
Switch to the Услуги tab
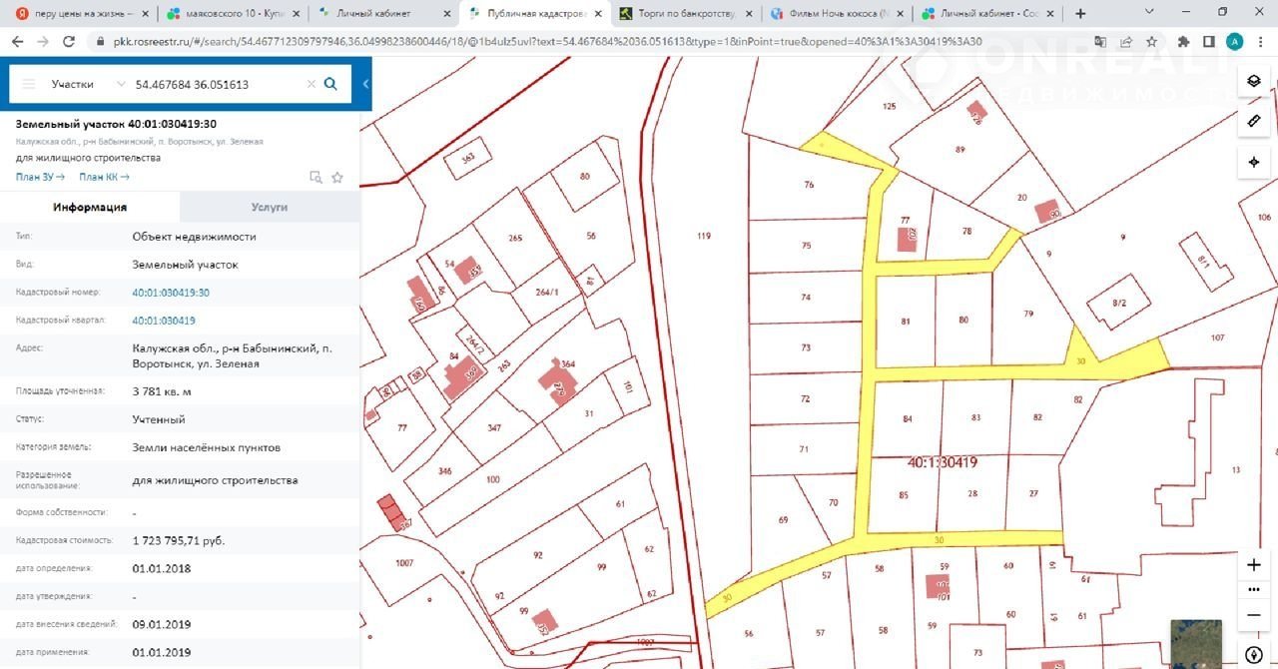[270, 207]
